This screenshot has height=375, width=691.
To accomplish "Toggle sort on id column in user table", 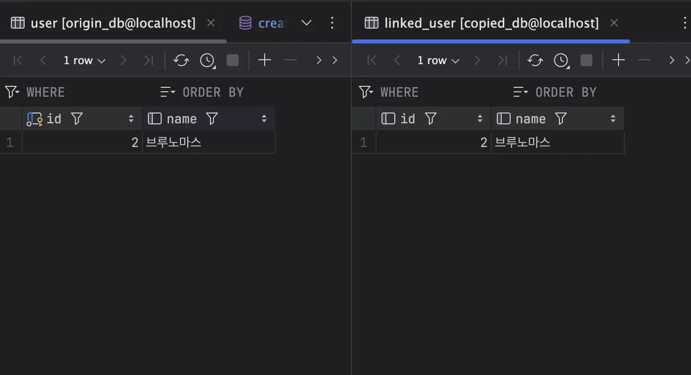I will click(x=131, y=118).
